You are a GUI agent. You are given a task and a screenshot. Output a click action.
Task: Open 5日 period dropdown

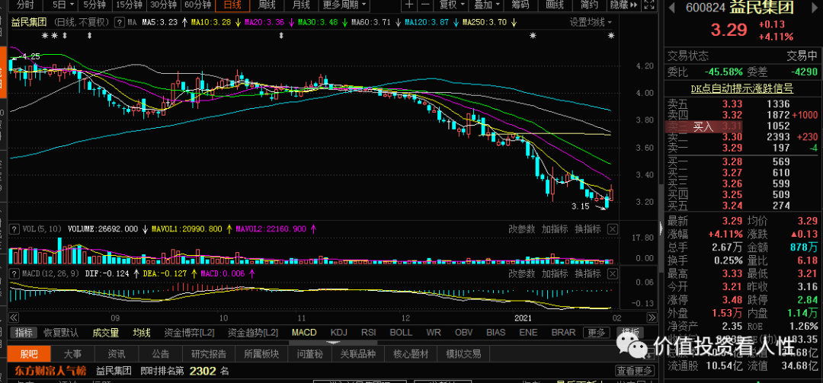(x=63, y=5)
